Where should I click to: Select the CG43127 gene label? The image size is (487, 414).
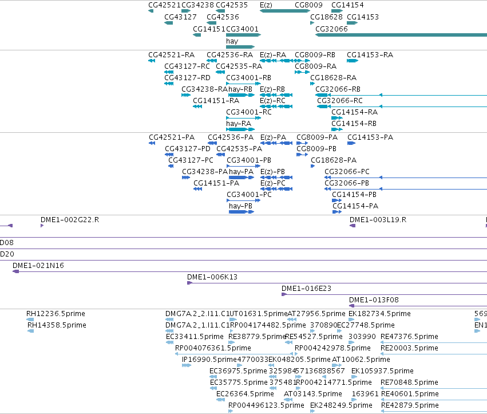(x=180, y=17)
